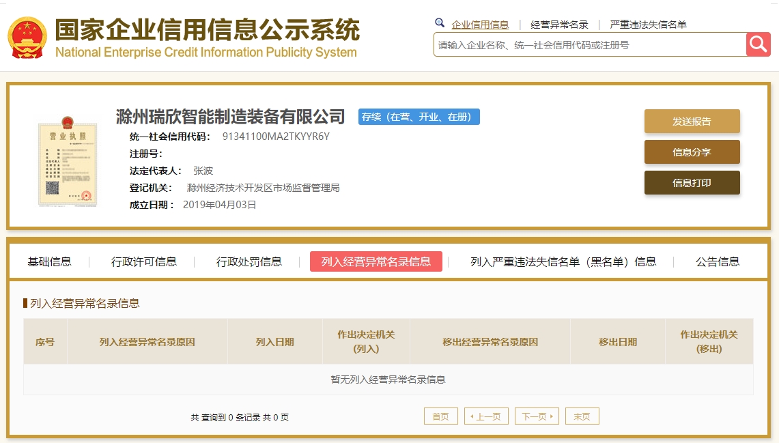This screenshot has height=443, width=779.
Task: Click the 共查询到0条记录 summary text
Action: [x=240, y=417]
